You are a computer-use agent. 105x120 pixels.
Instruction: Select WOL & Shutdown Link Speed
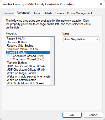coord(28,83)
